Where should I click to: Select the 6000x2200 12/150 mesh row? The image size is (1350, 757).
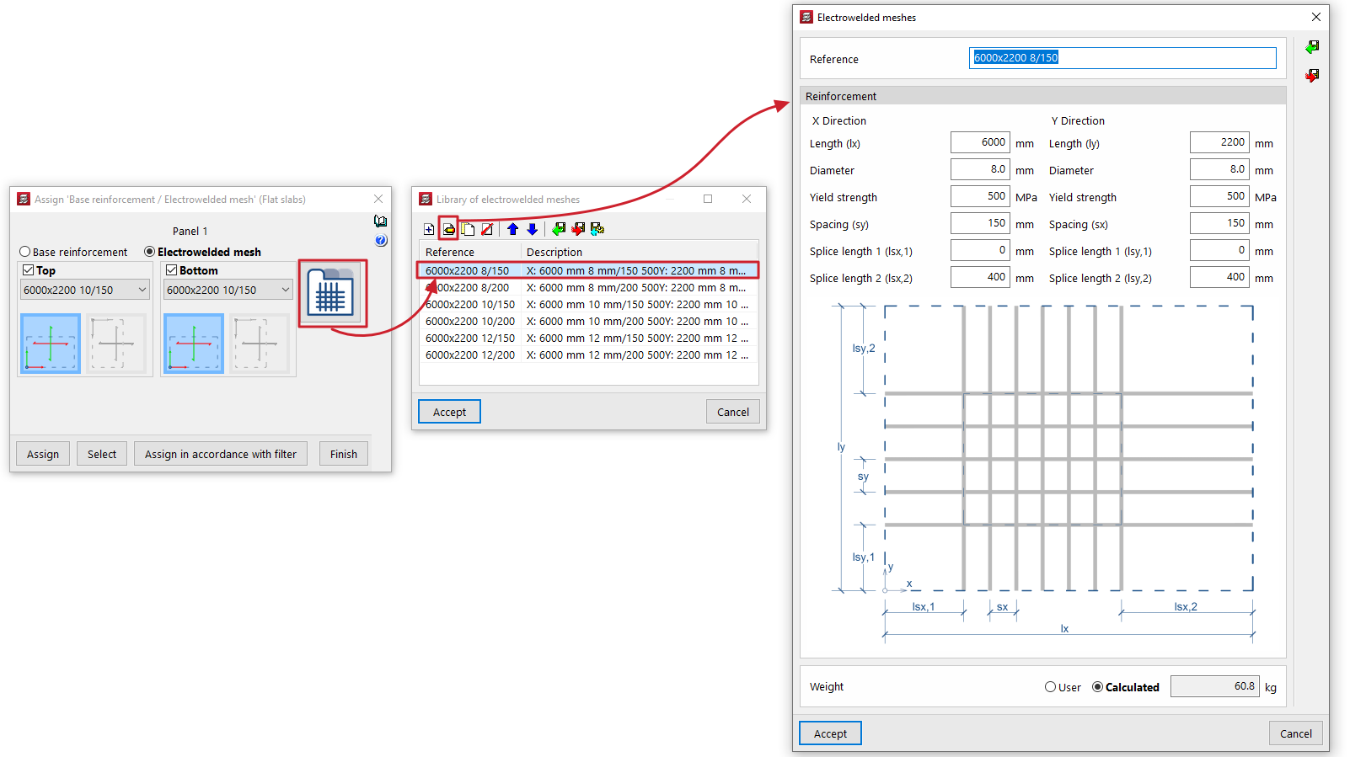click(588, 338)
